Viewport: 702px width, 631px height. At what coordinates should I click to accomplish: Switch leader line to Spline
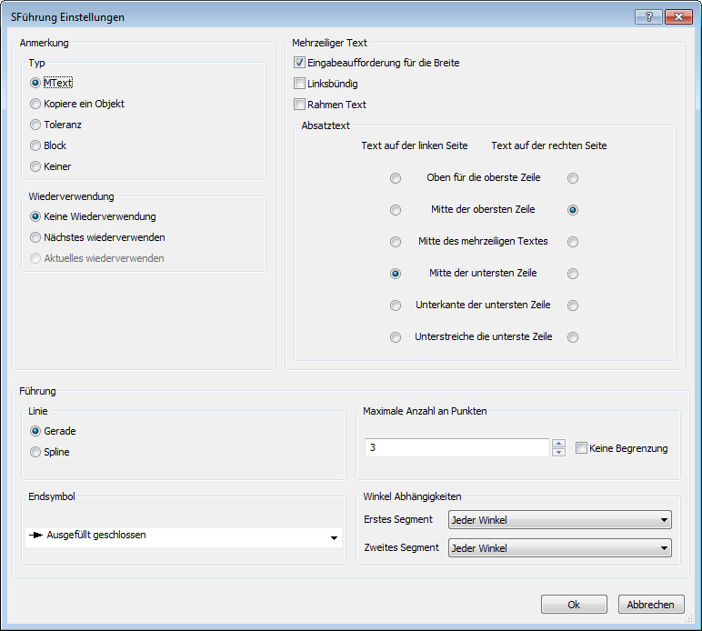click(x=35, y=452)
